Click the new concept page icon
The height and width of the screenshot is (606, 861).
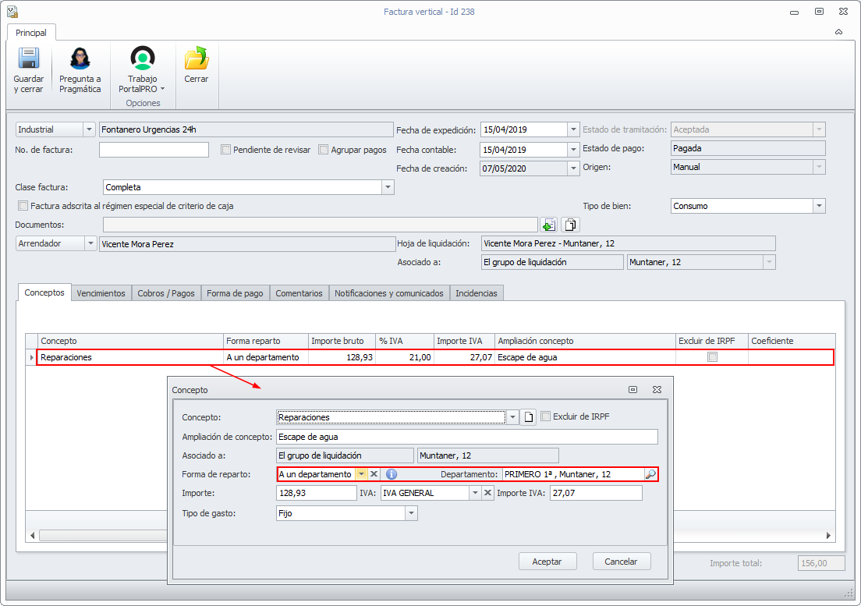(x=528, y=417)
